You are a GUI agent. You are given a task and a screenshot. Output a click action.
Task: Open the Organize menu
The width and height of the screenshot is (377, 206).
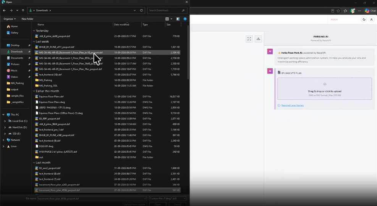coord(10,19)
